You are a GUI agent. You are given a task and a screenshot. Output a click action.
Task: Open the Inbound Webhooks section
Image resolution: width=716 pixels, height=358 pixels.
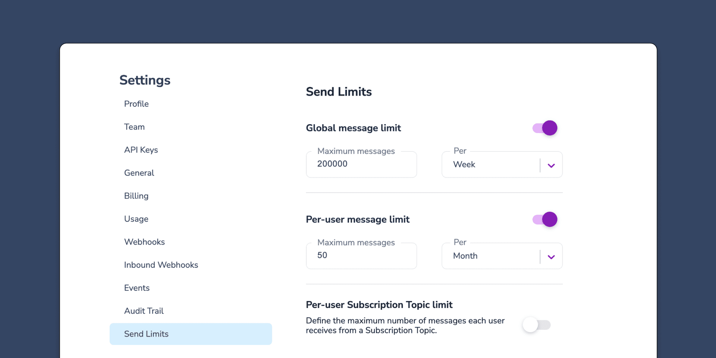click(161, 265)
